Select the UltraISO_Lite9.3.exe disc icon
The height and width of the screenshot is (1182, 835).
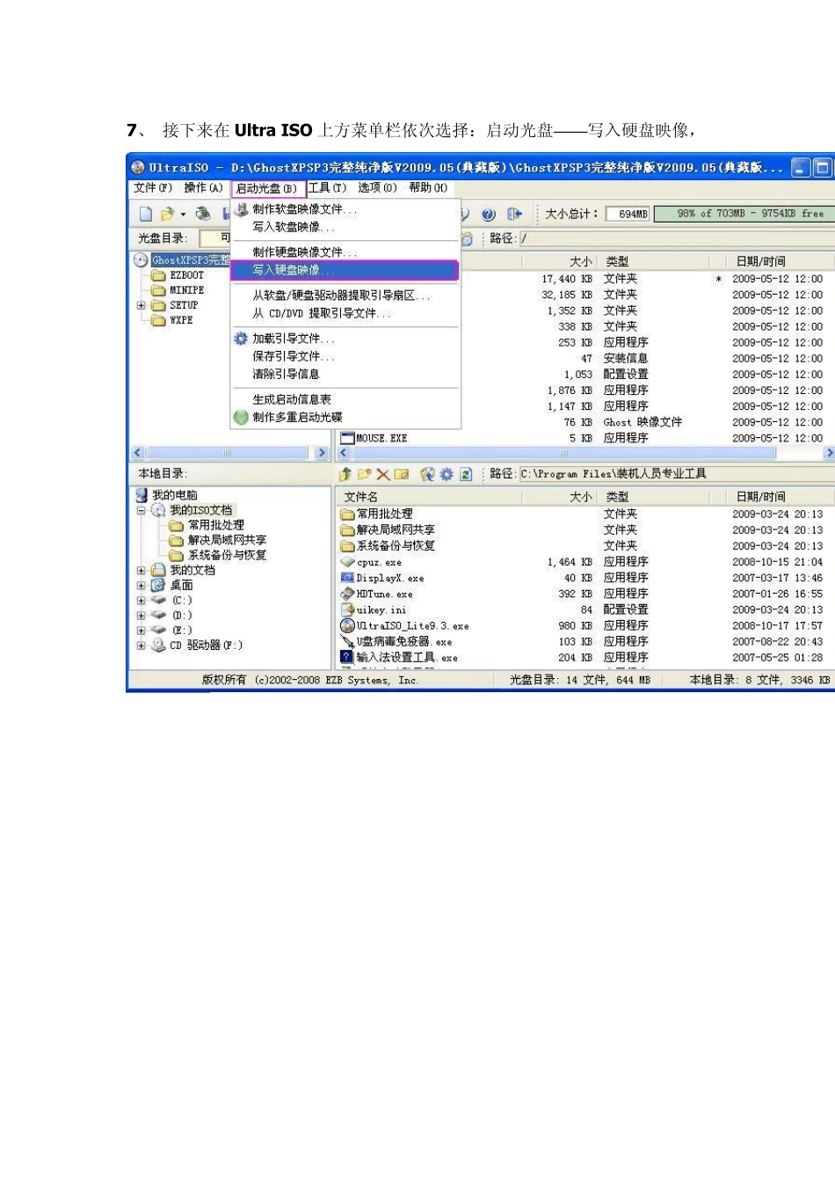coord(347,625)
